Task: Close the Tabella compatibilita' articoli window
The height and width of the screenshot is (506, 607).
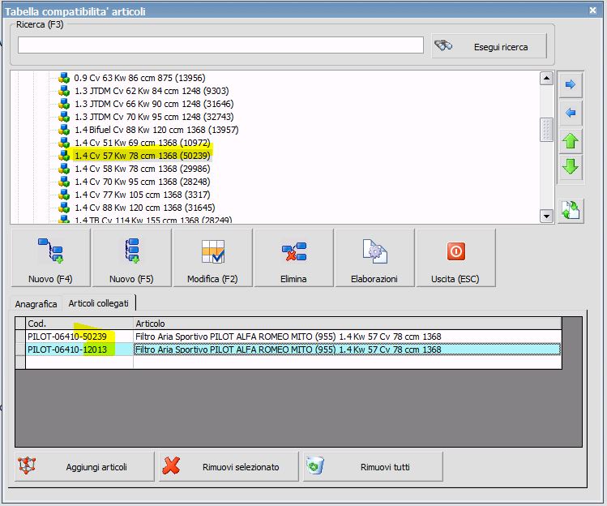Action: [x=592, y=11]
